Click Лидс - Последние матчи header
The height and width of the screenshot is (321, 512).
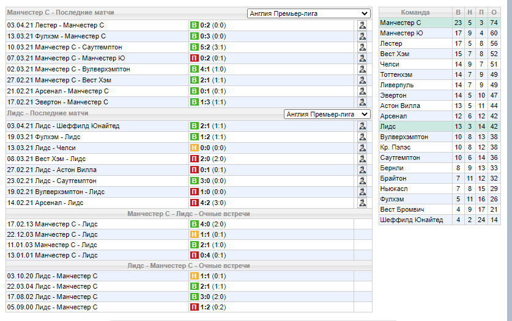tap(48, 113)
